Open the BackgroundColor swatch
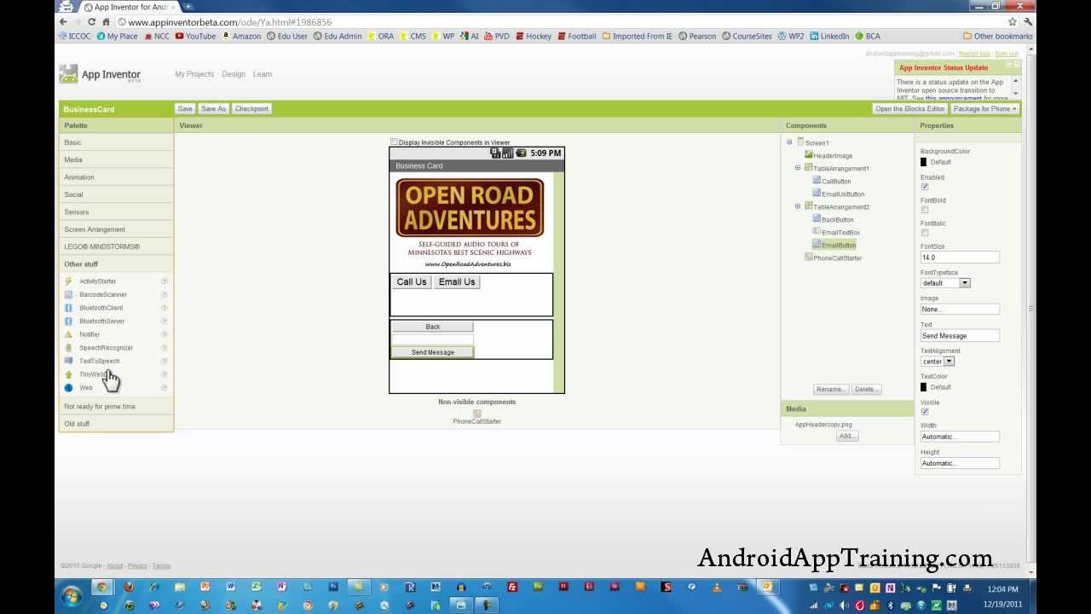 coord(924,162)
